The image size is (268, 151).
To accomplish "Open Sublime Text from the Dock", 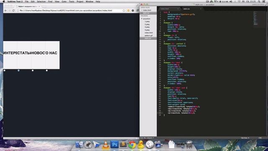I will coord(123,145).
